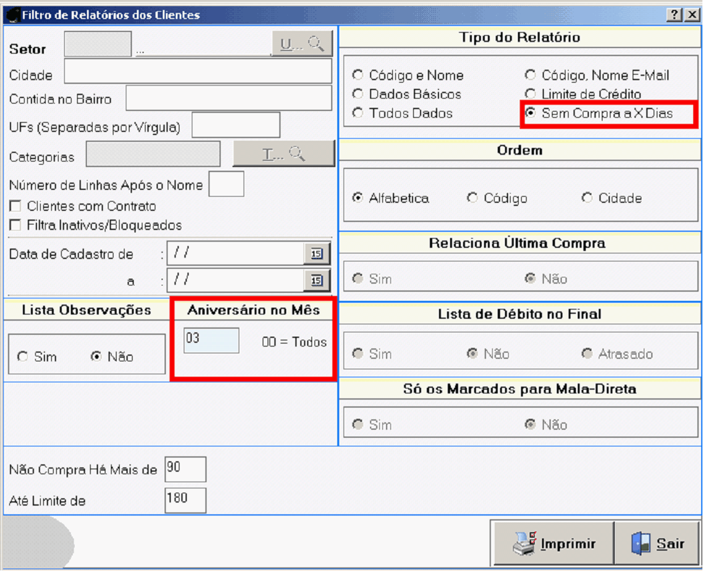
Task: Click the Cidade text field
Action: (x=197, y=72)
